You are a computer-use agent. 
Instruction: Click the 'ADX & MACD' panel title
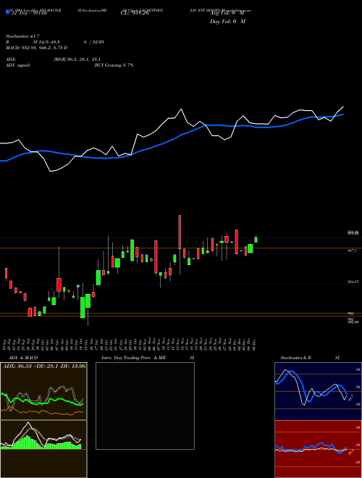(23, 358)
